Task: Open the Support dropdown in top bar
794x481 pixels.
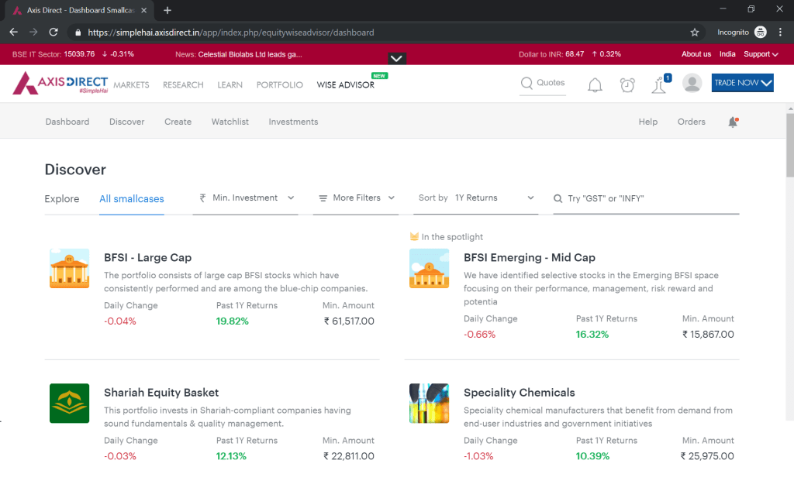Action: [x=761, y=54]
